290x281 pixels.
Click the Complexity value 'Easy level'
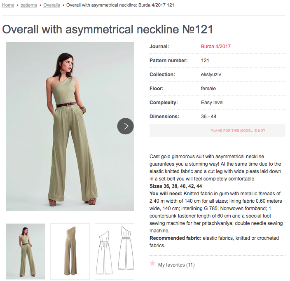coord(212,103)
